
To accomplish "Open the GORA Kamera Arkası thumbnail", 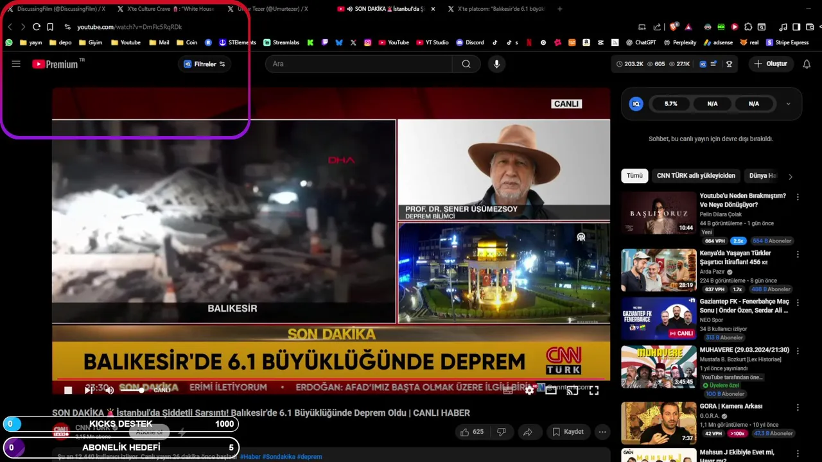I will tap(658, 423).
